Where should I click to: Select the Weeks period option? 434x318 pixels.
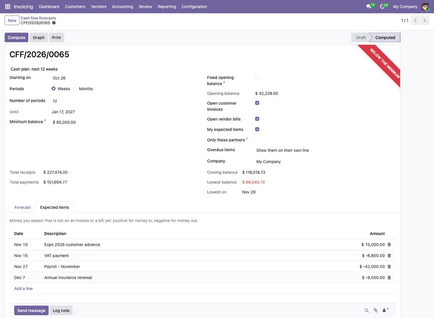(x=53, y=89)
